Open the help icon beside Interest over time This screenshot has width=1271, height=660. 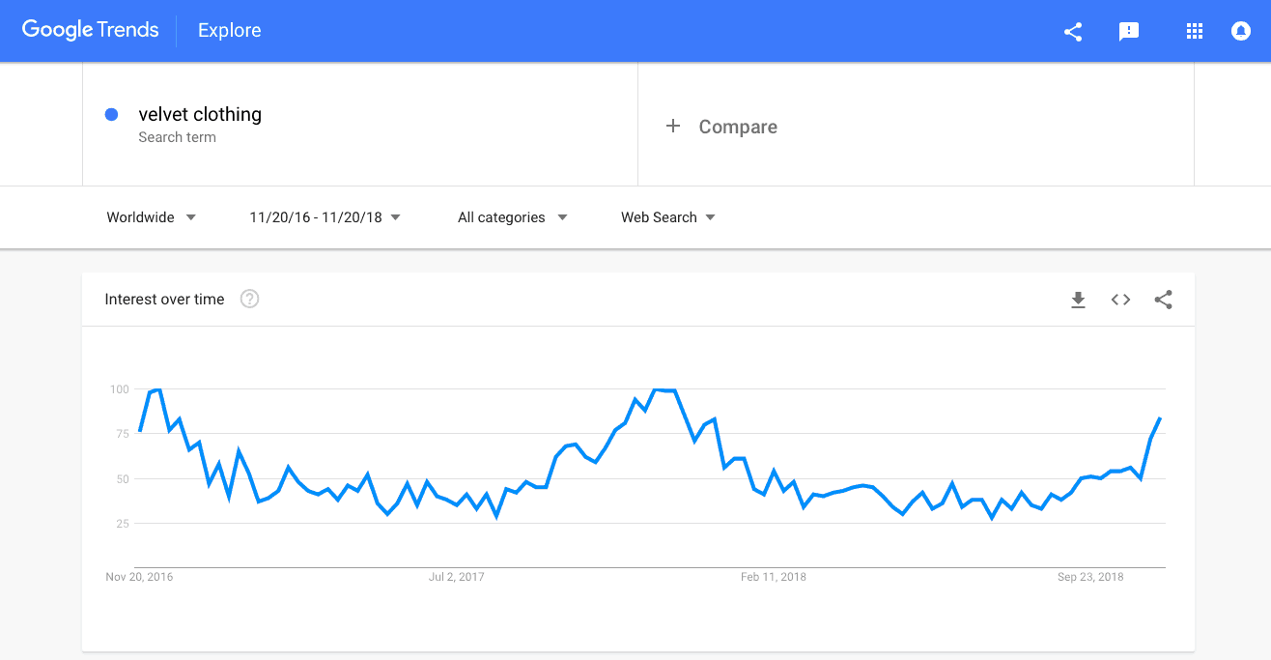pyautogui.click(x=250, y=299)
